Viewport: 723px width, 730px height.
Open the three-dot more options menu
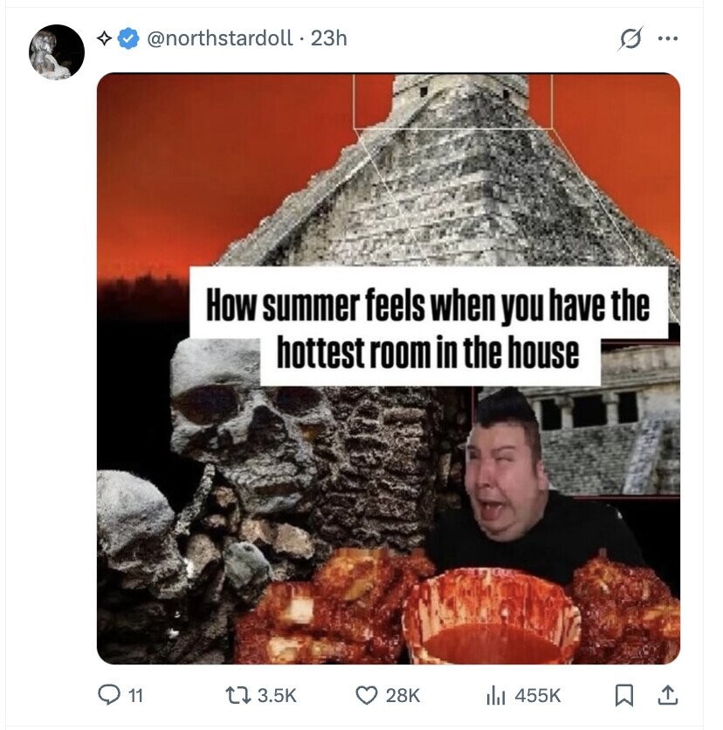click(668, 38)
